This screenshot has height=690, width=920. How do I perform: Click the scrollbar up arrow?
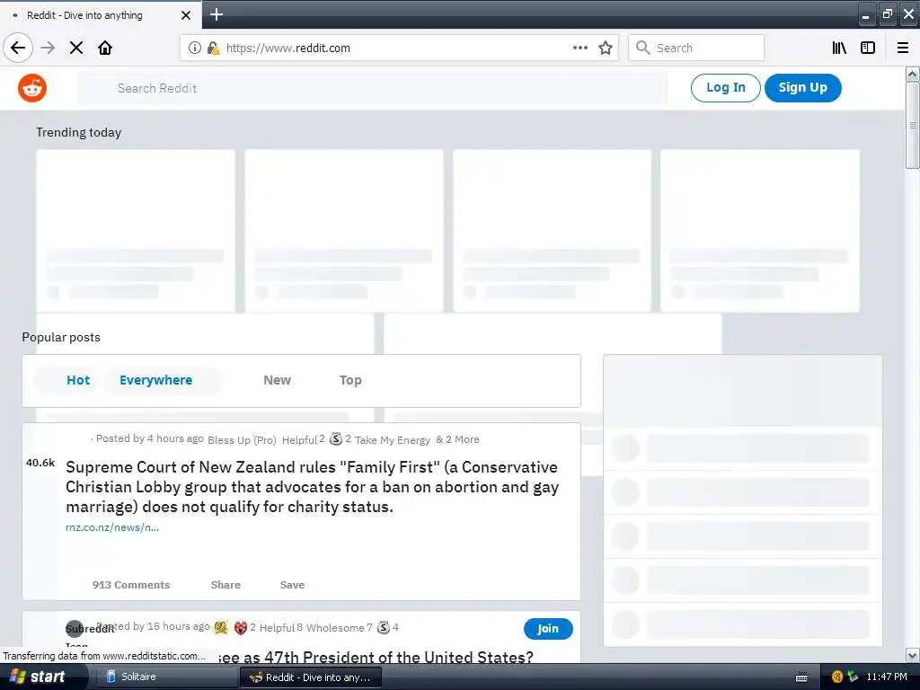pos(913,74)
